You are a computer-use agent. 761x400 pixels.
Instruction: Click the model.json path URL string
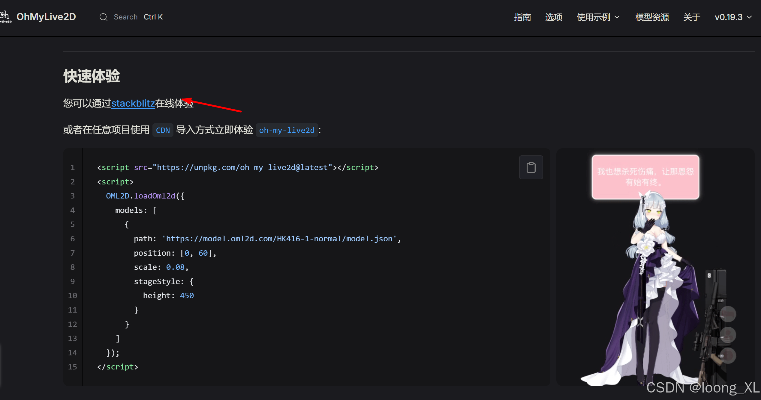coord(279,239)
